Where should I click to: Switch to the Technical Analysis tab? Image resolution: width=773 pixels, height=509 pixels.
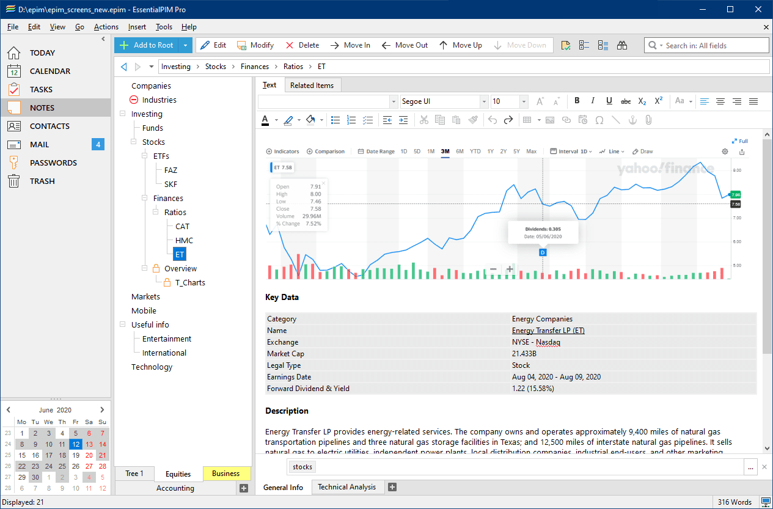[347, 487]
